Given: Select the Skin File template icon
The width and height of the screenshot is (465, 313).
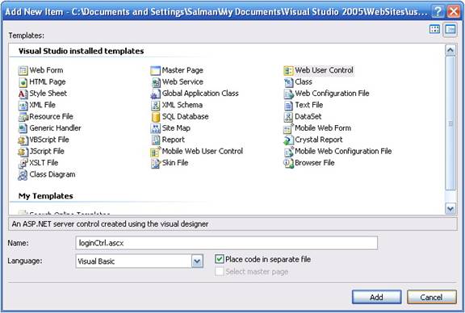Looking at the screenshot, I should [x=155, y=163].
